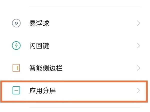
Task: Open the 闪回键 settings entry
Action: pos(75,46)
